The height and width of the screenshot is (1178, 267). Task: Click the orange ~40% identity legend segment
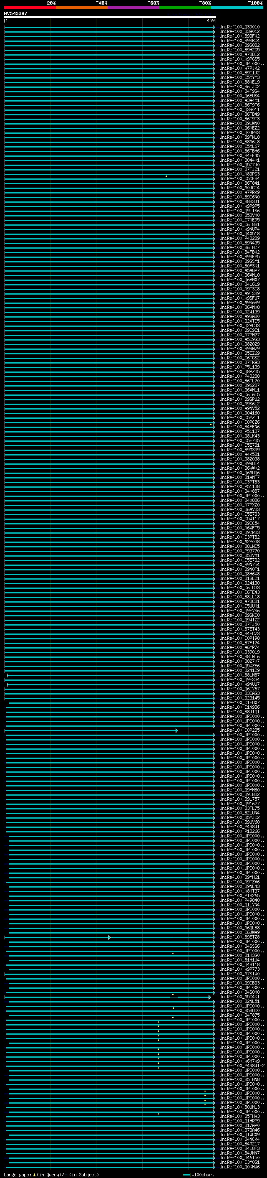[82, 8]
